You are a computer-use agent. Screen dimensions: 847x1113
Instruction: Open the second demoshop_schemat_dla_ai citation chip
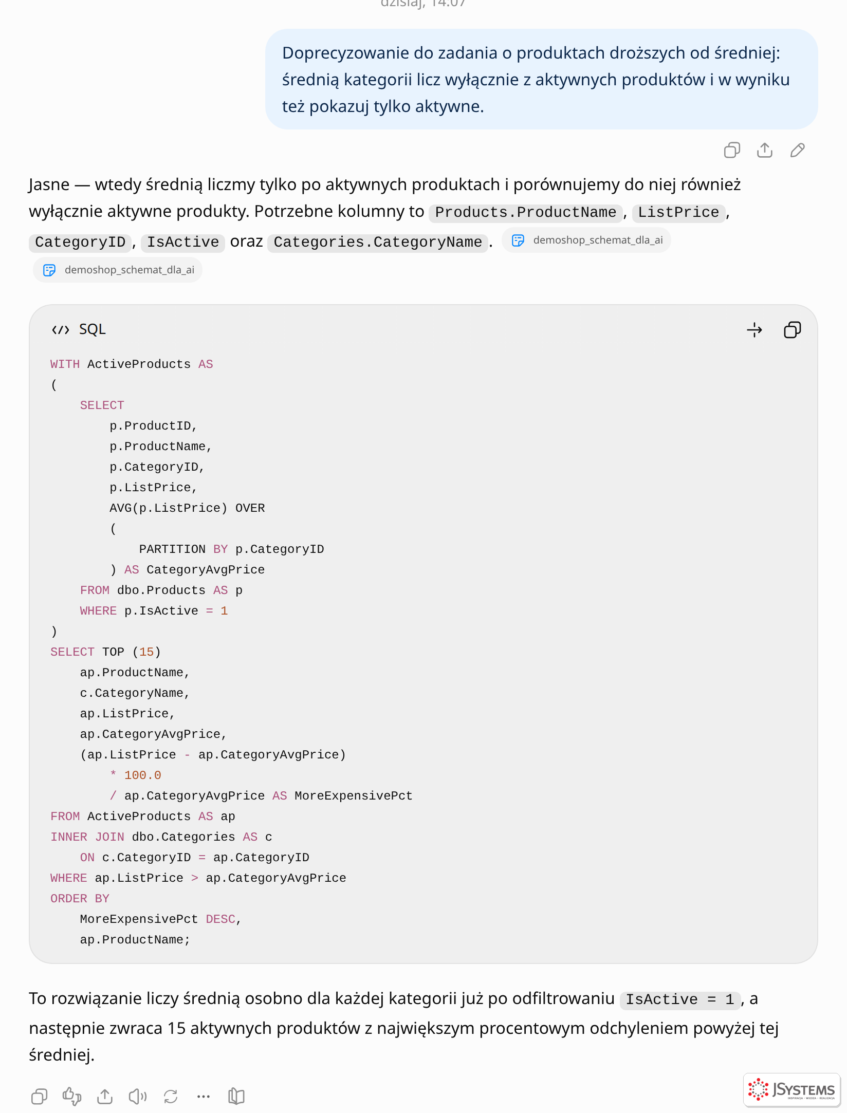pyautogui.click(x=118, y=270)
